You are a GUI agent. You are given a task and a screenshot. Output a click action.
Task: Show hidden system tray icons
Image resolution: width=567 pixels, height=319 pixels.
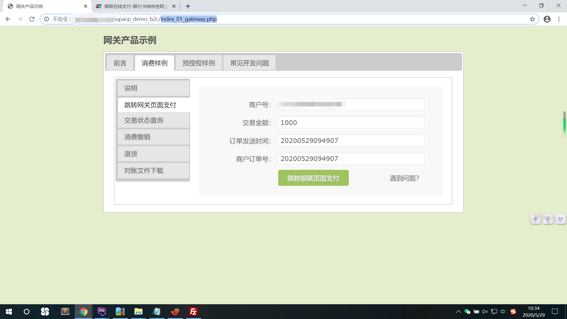458,312
